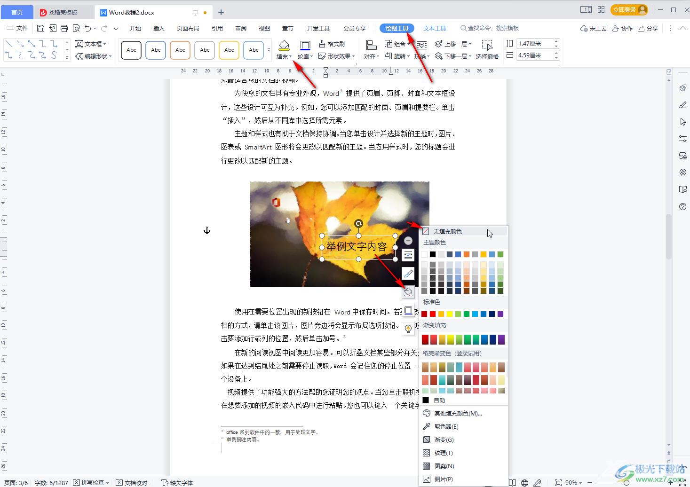690x487 pixels.
Task: Click the pencil icon in right sidebar
Action: pyautogui.click(x=683, y=105)
